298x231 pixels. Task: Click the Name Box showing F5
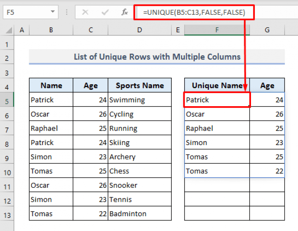30,12
